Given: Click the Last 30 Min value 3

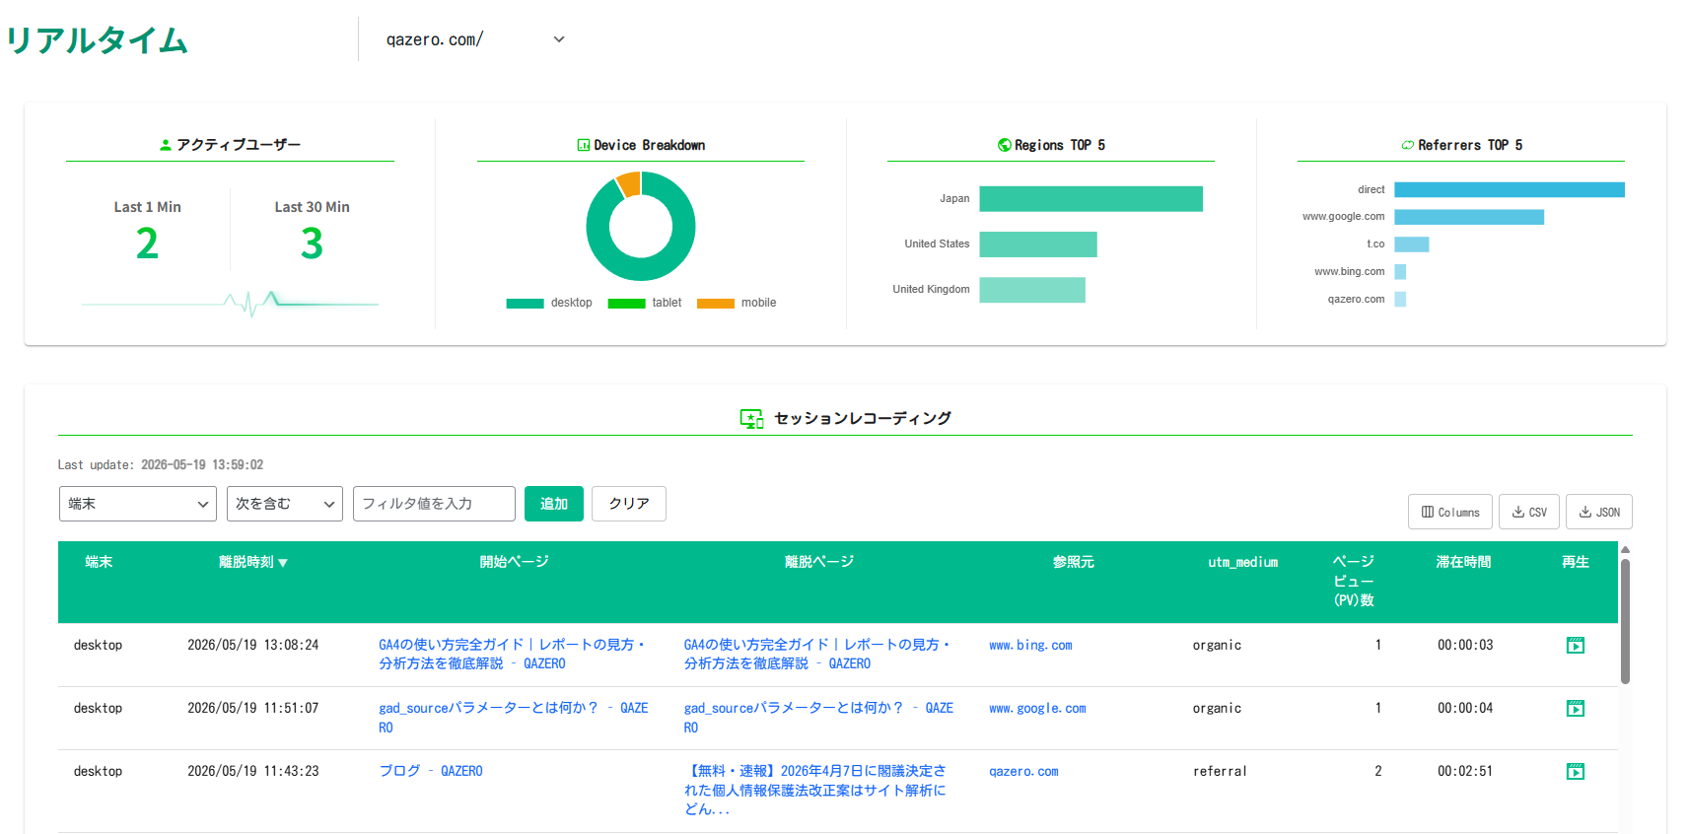Looking at the screenshot, I should [312, 243].
